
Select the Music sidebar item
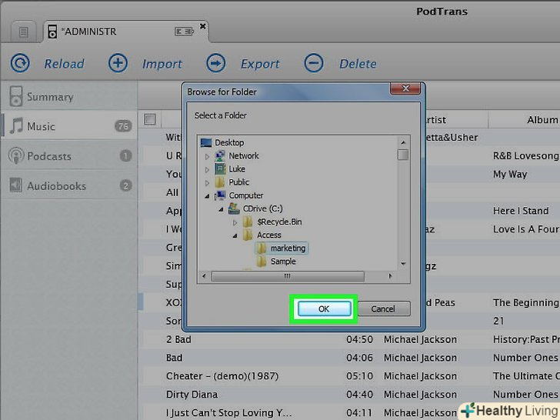[68, 125]
